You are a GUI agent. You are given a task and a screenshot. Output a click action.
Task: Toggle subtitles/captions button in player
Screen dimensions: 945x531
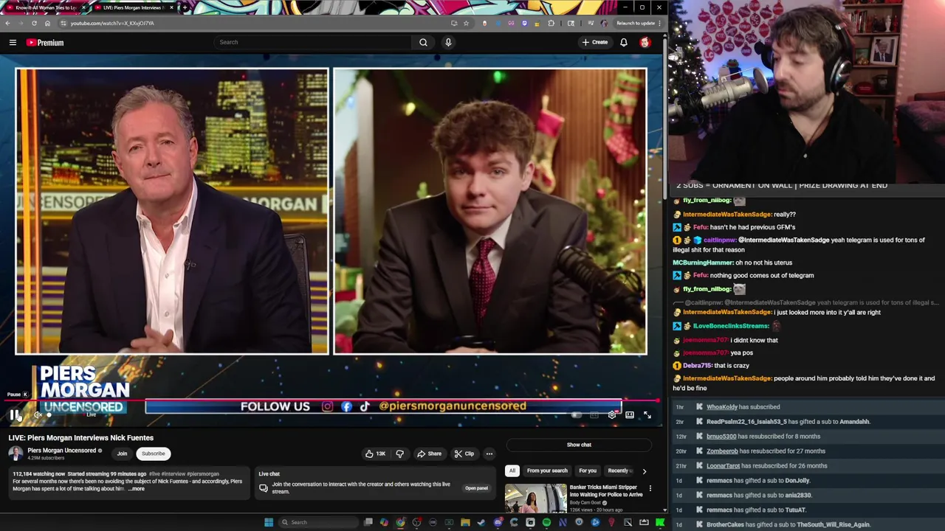coord(594,415)
